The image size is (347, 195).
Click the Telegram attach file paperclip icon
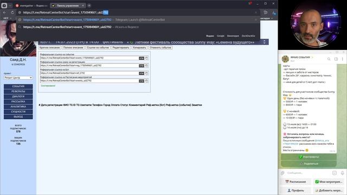coord(282,173)
